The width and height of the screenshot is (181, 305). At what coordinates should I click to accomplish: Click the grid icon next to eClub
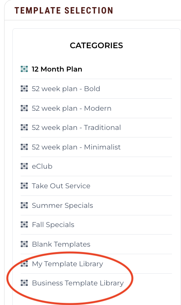[24, 166]
